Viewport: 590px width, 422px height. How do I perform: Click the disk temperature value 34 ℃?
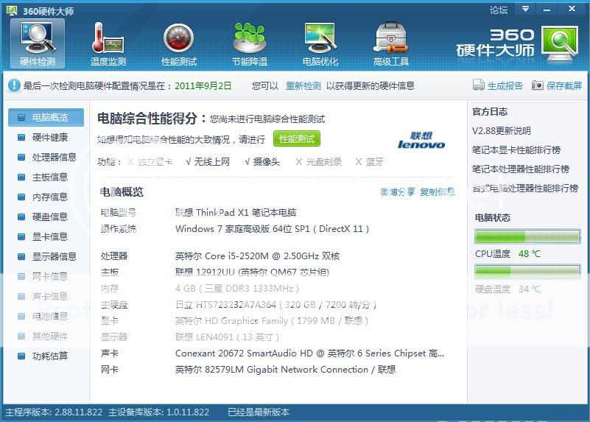[x=530, y=289]
